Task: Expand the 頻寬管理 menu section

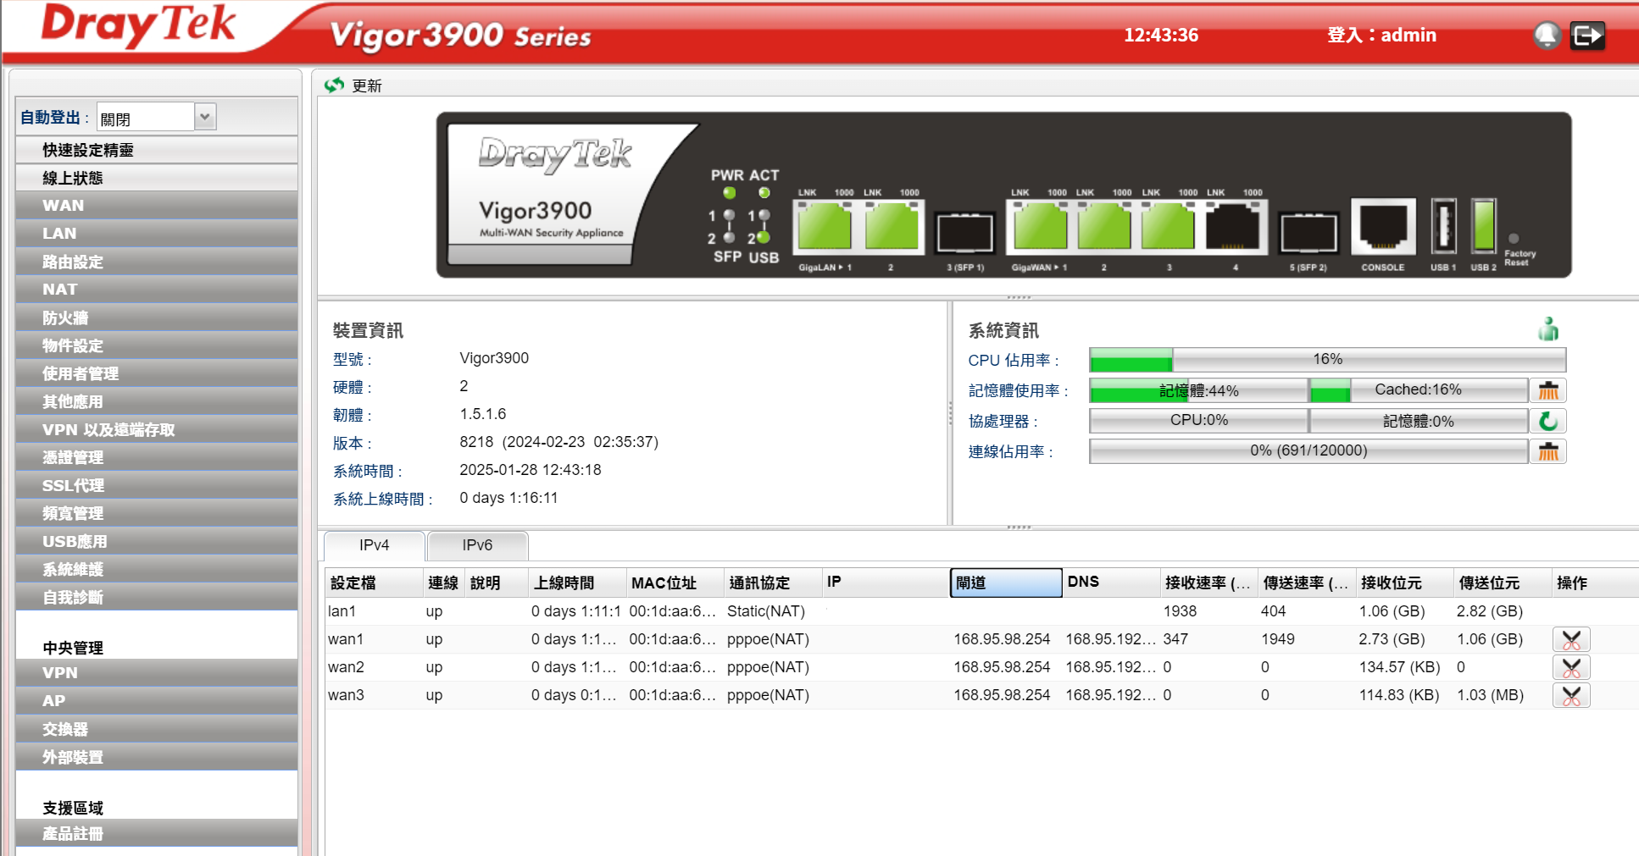Action: pos(156,512)
